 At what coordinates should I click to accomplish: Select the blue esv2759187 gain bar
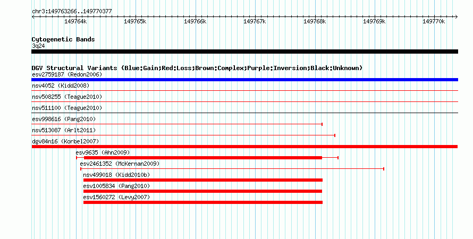coord(244,80)
